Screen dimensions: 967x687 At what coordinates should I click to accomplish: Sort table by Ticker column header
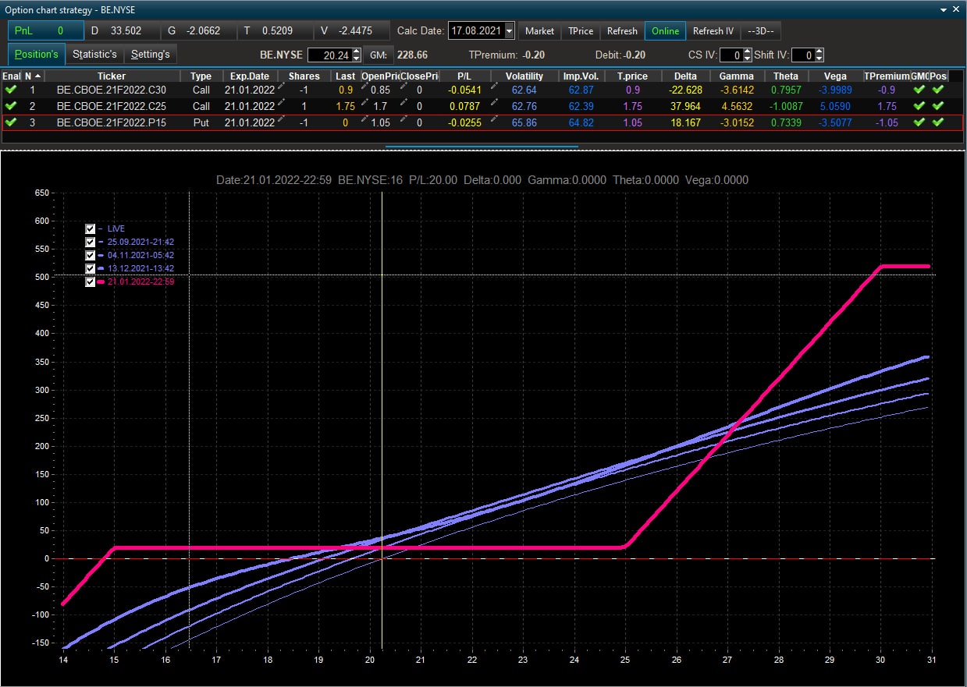coord(112,76)
